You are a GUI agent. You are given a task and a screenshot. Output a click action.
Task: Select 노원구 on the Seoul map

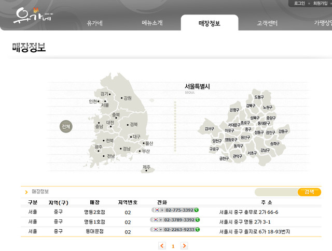(268, 107)
